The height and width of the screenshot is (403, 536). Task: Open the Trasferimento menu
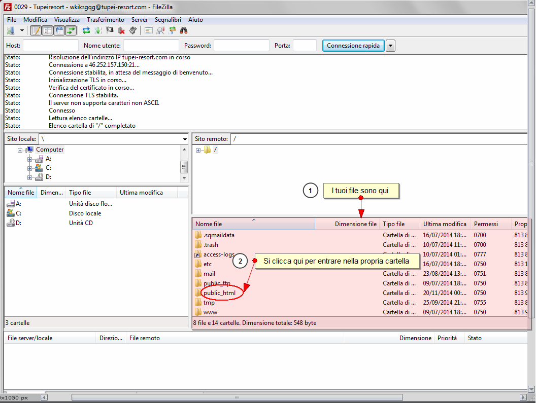point(105,19)
